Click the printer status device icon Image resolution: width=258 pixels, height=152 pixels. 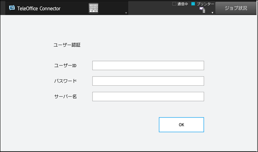coord(202,10)
